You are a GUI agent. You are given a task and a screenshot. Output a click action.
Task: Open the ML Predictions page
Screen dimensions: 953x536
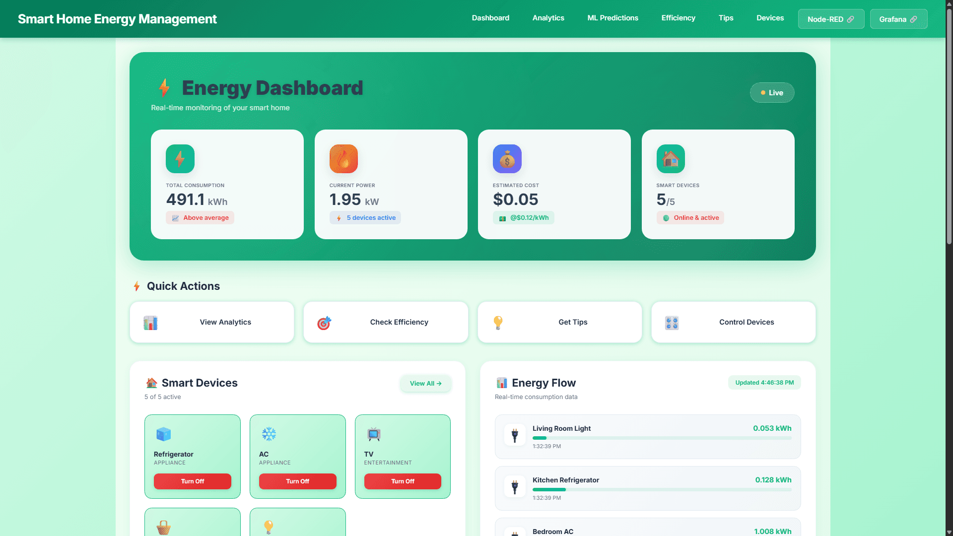point(613,18)
